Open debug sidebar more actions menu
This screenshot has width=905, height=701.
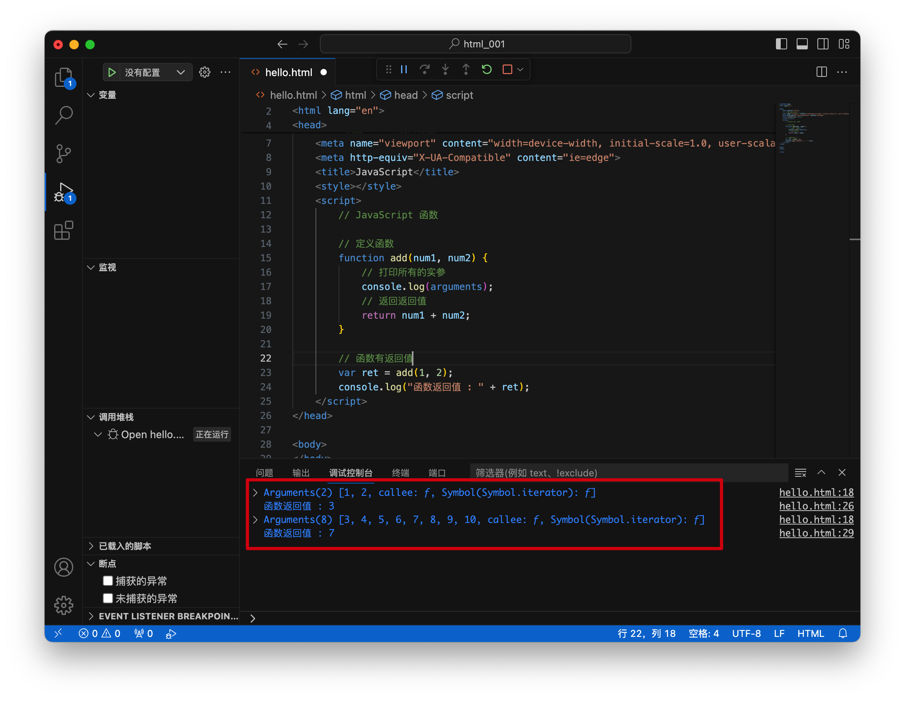pyautogui.click(x=225, y=72)
